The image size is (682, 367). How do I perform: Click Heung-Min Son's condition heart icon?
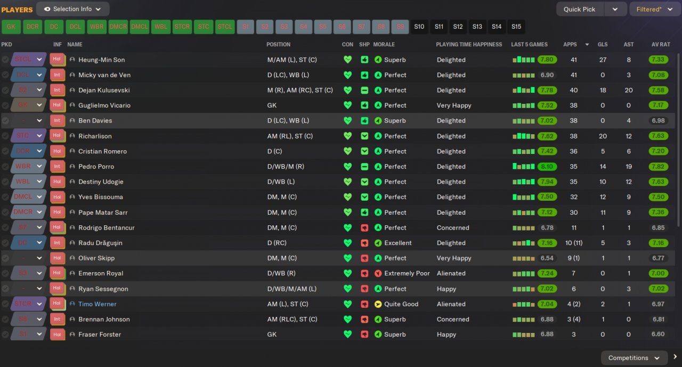[347, 60]
